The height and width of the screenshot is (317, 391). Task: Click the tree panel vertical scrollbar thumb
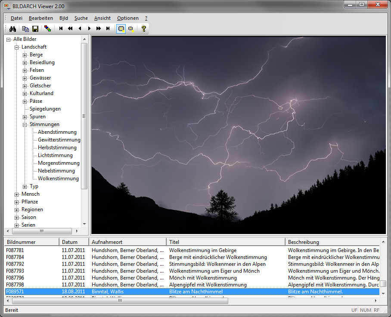[84, 116]
